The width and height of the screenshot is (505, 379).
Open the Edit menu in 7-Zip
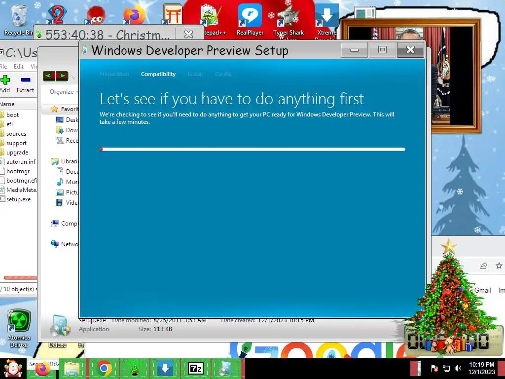(x=18, y=67)
